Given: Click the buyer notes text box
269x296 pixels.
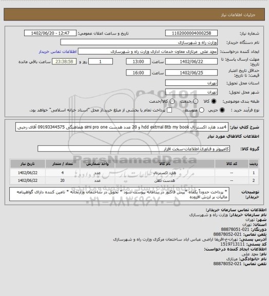Looking at the screenshot, I should (119, 194).
